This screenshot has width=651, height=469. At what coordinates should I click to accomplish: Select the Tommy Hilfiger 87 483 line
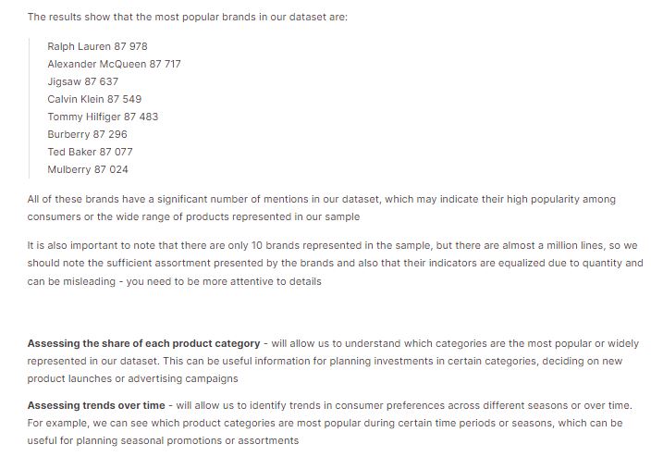tap(103, 117)
